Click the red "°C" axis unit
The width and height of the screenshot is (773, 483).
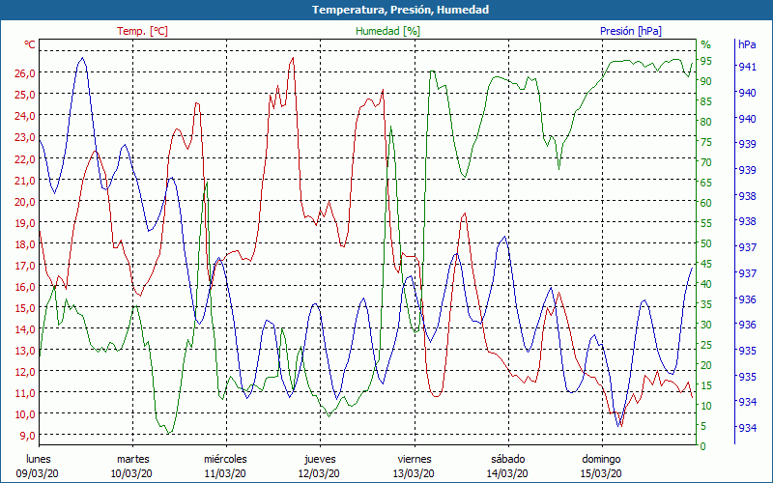click(30, 44)
